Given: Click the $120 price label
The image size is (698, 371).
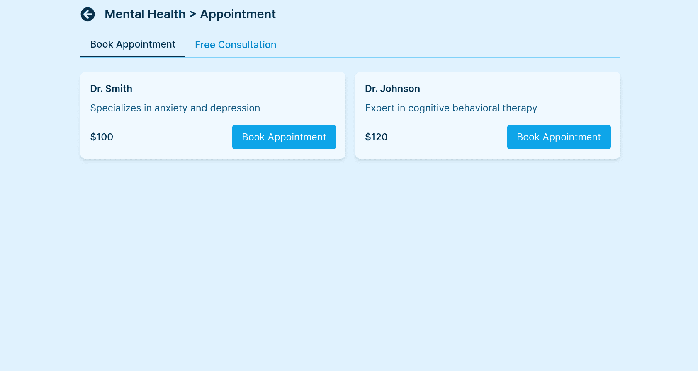Looking at the screenshot, I should [x=376, y=137].
